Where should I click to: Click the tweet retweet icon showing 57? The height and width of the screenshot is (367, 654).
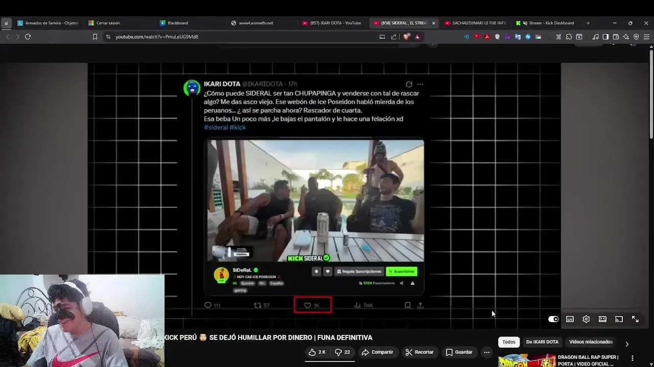coord(258,305)
